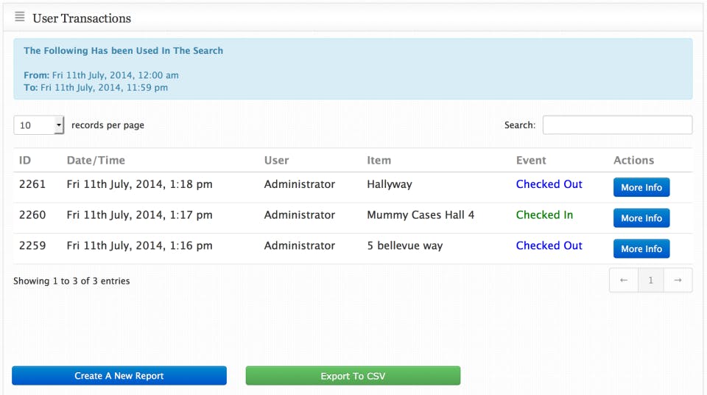Click the User Transactions page title
Image resolution: width=707 pixels, height=395 pixels.
click(82, 18)
